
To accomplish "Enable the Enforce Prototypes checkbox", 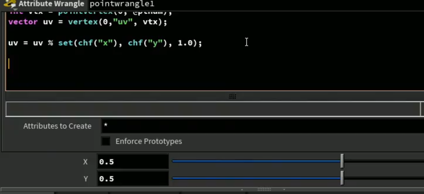I will point(106,141).
